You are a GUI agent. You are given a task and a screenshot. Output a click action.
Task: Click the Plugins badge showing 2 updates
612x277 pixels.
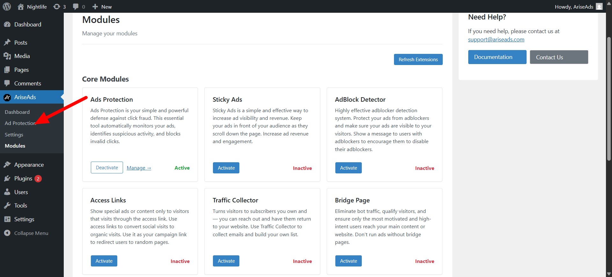tap(38, 179)
